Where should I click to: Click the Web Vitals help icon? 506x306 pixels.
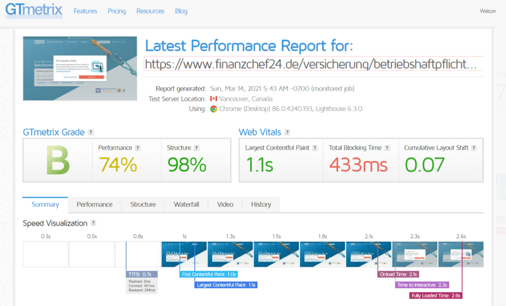[x=287, y=132]
